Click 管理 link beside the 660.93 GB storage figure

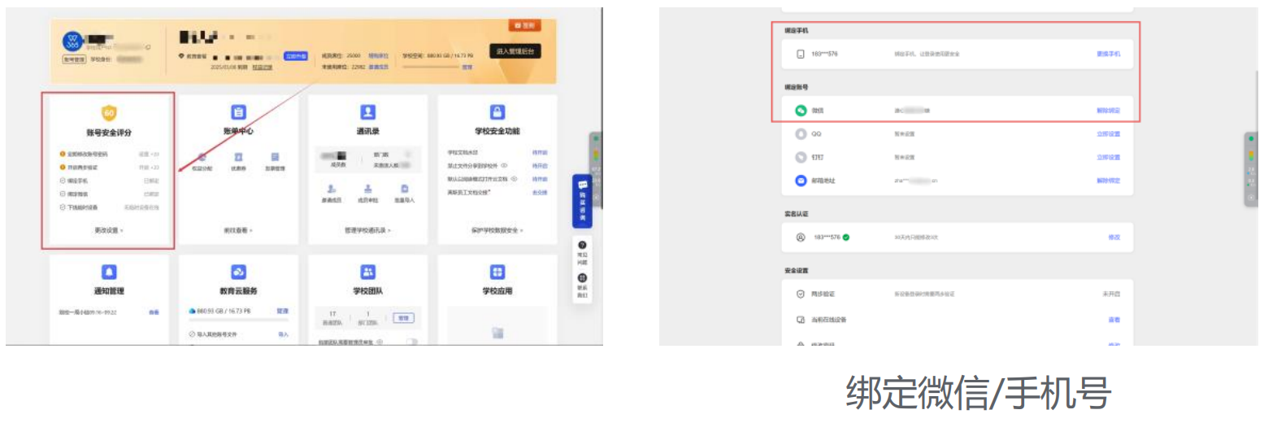[x=282, y=311]
